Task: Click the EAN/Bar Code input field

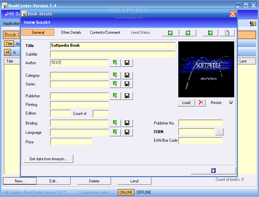Action: point(200,141)
